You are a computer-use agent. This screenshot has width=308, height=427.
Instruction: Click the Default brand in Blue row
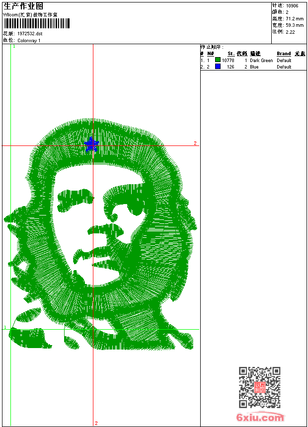[x=284, y=67]
